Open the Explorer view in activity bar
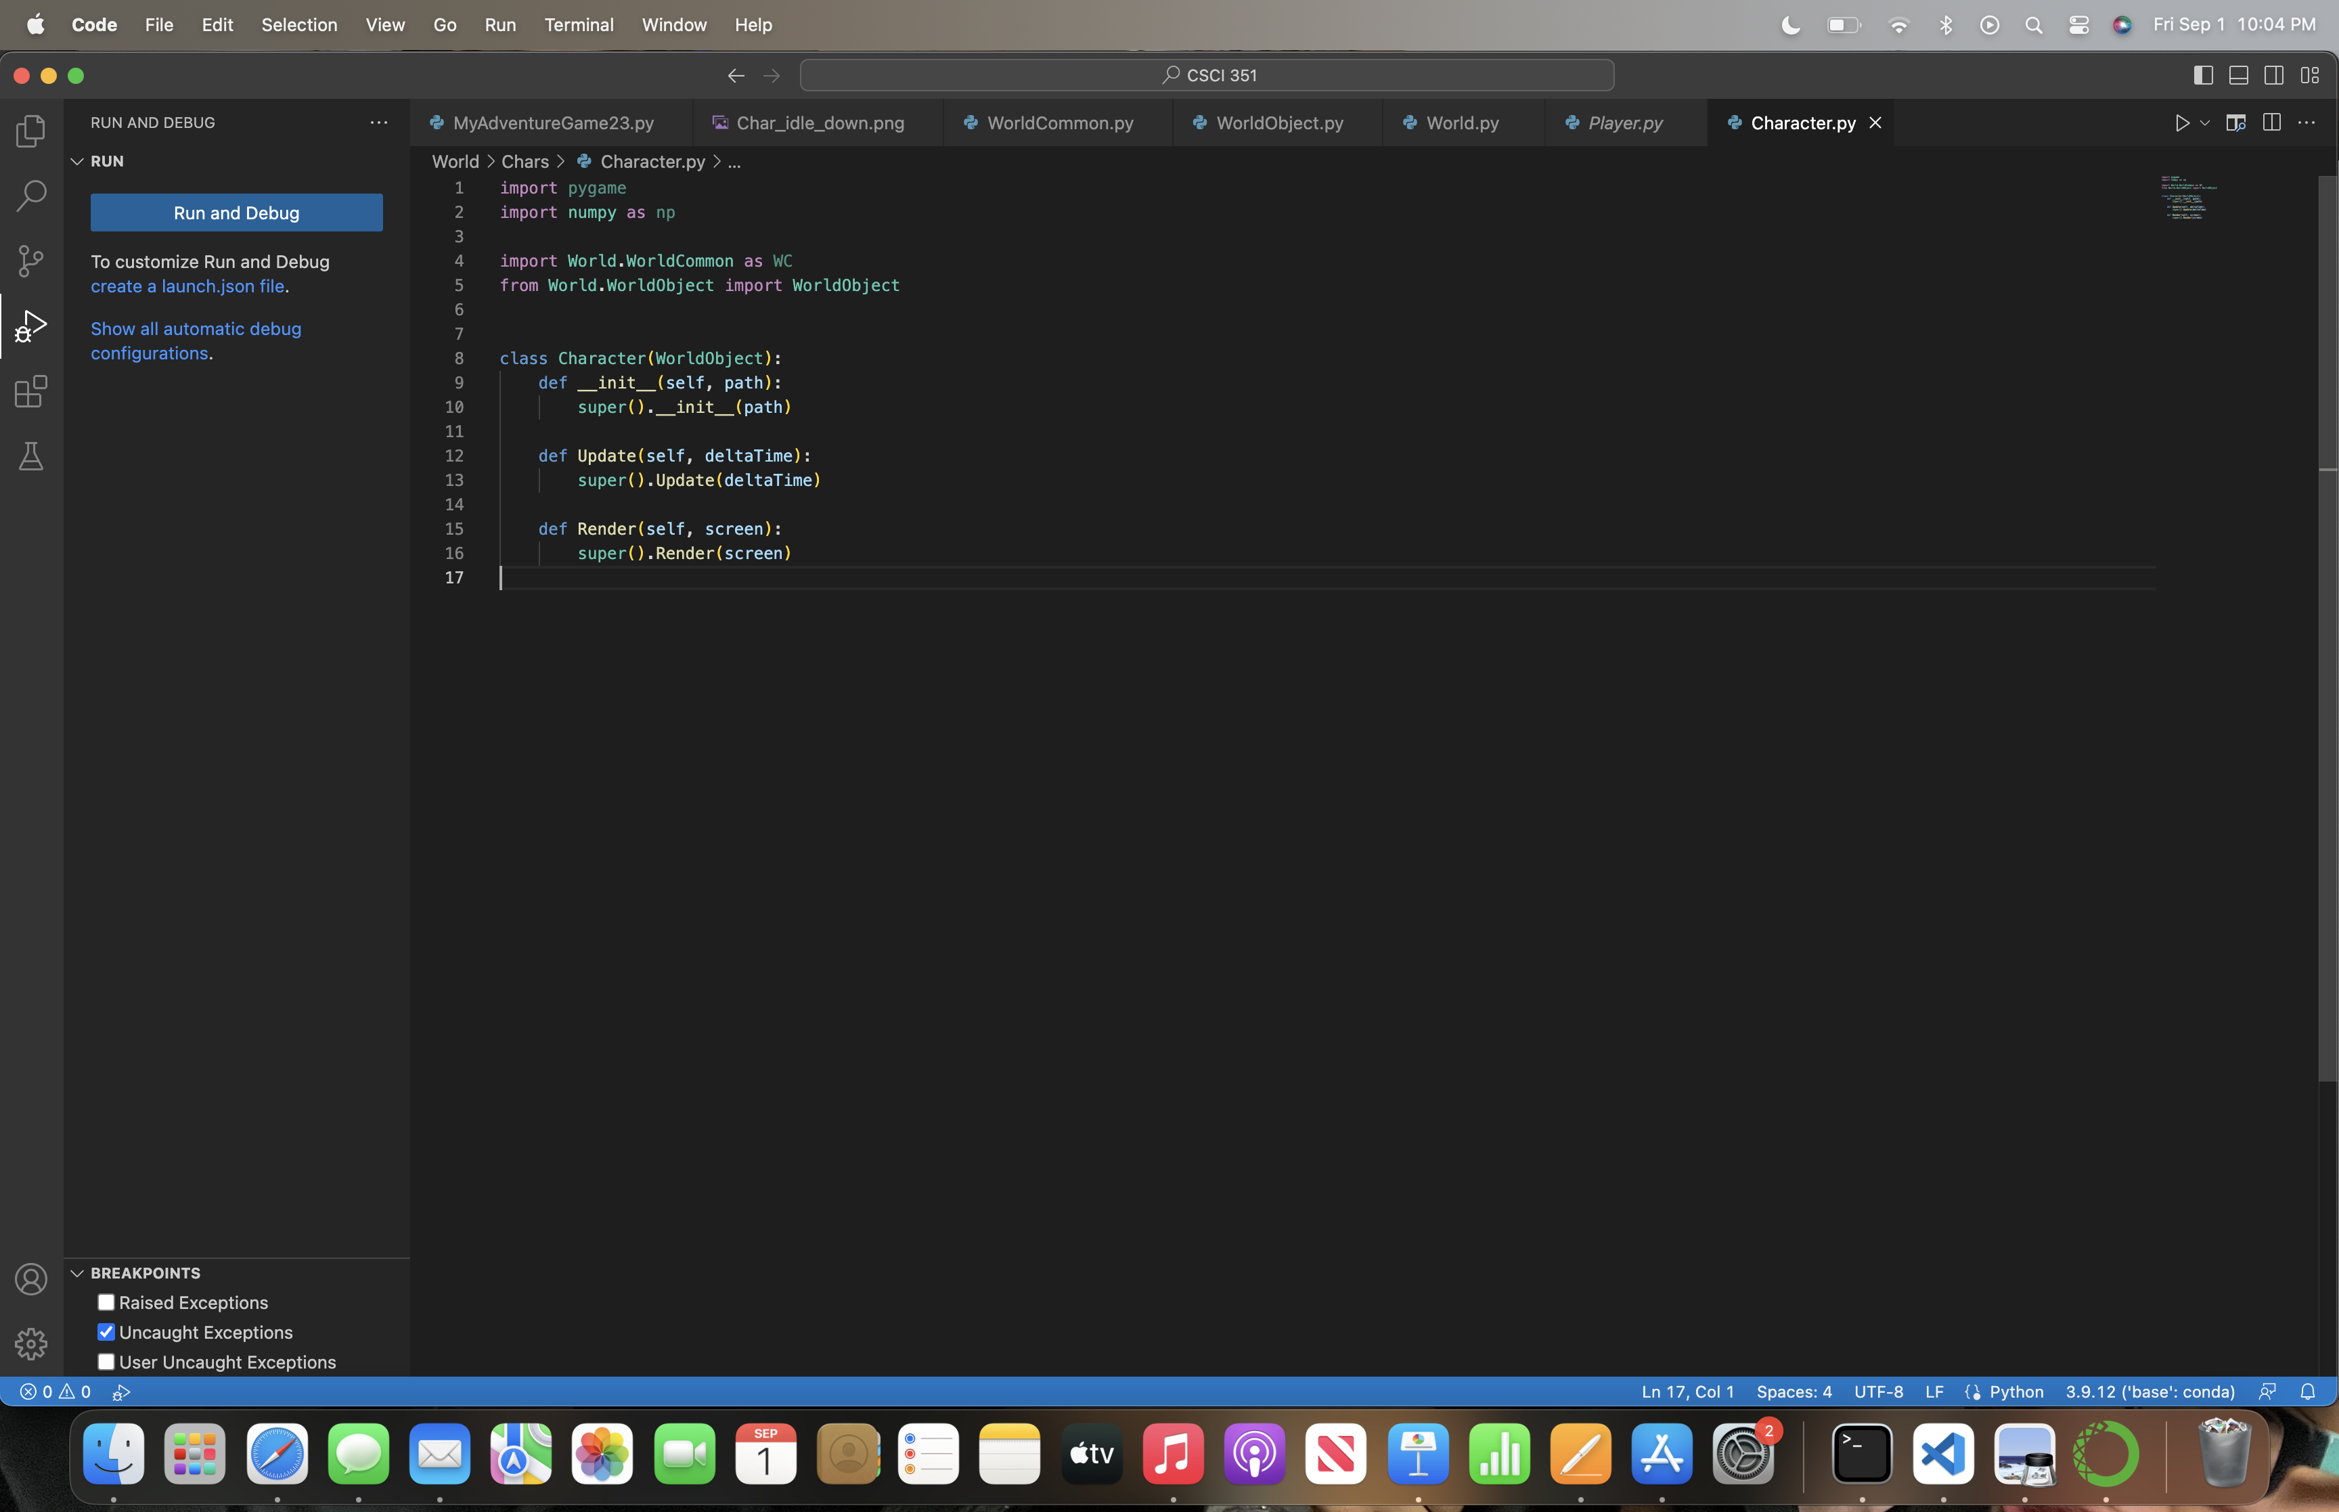Image resolution: width=2339 pixels, height=1512 pixels. [x=31, y=131]
